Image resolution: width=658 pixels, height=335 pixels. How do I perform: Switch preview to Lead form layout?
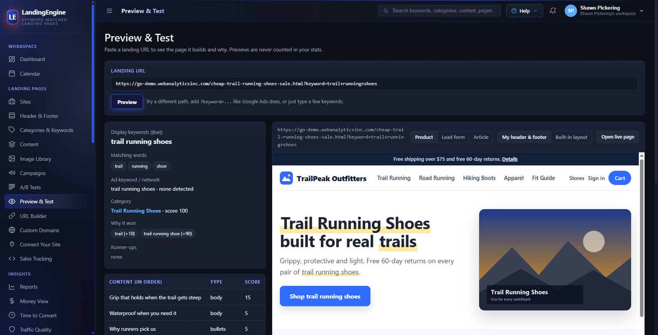453,137
